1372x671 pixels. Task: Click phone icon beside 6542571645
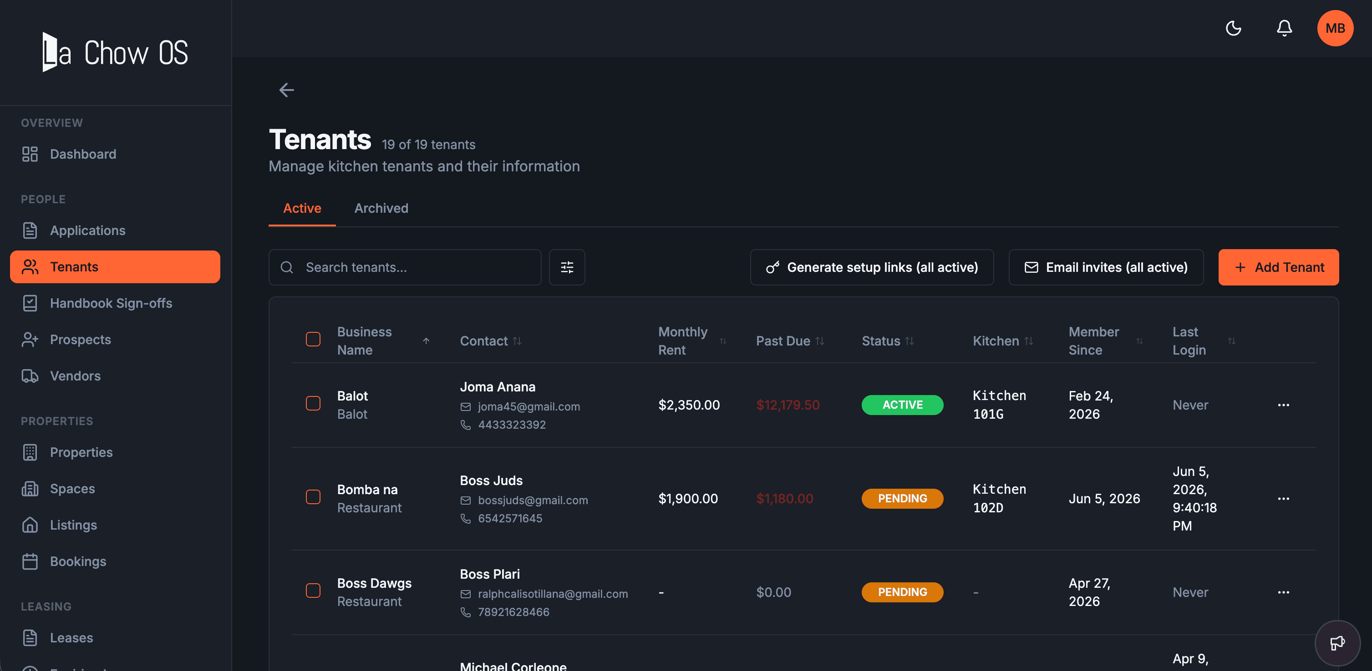coord(466,518)
